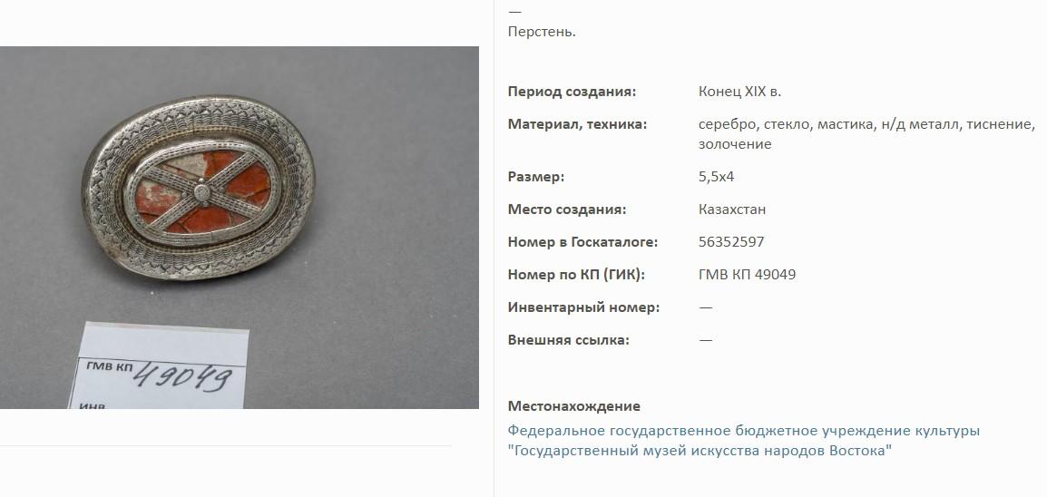Viewport: 1047px width, 497px height.
Task: Click the Инвентарный номер label
Action: [583, 307]
